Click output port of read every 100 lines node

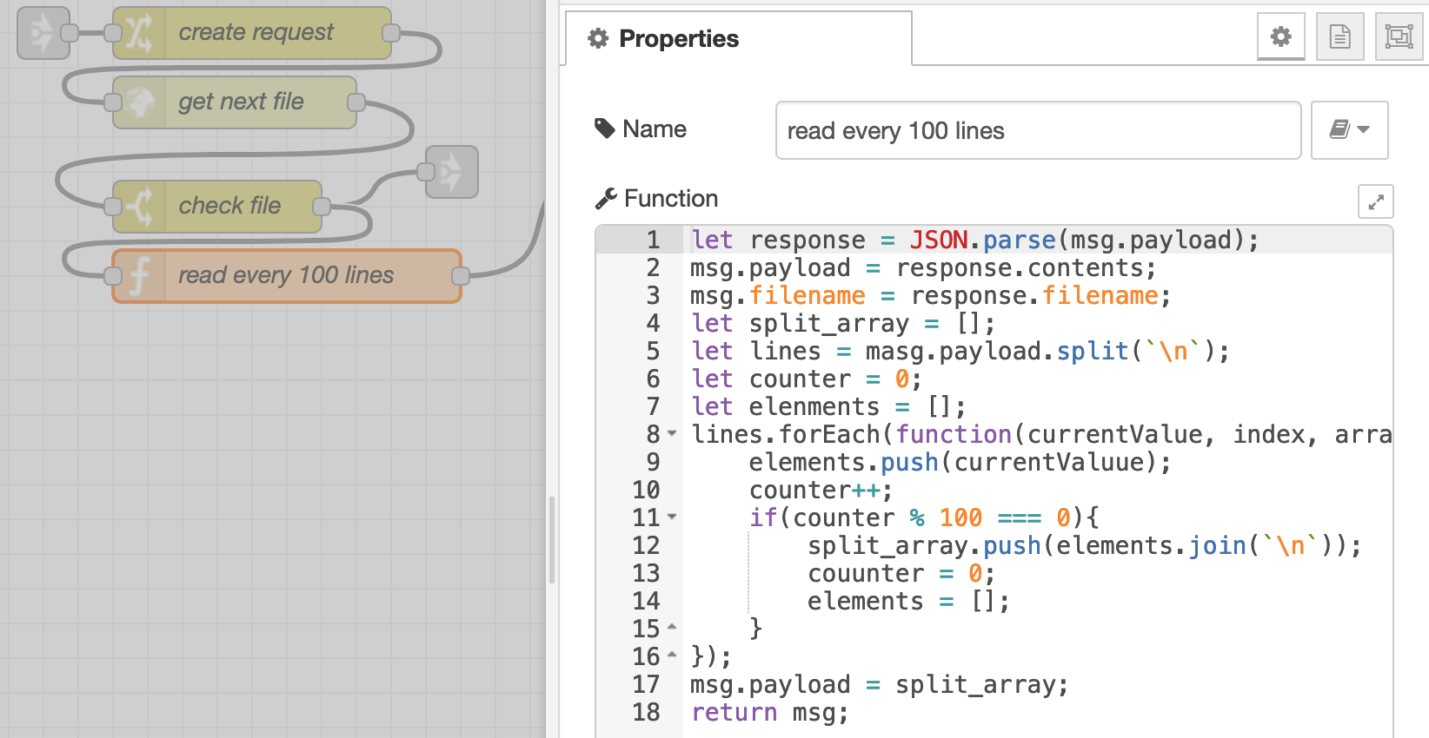coord(461,276)
